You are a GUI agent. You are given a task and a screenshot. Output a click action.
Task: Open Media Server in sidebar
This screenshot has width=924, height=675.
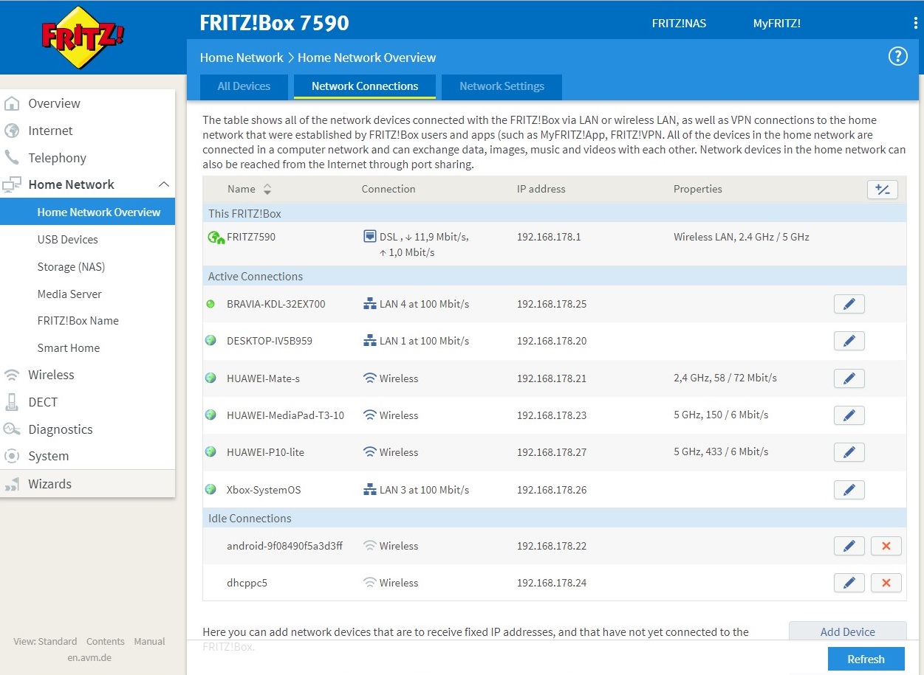click(69, 294)
